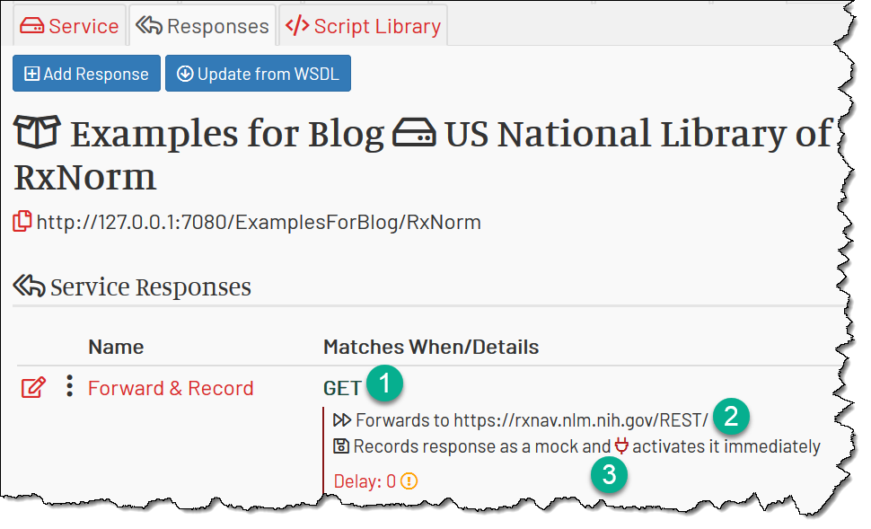Copy the service URL via copy icon
871x529 pixels.
pos(22,222)
